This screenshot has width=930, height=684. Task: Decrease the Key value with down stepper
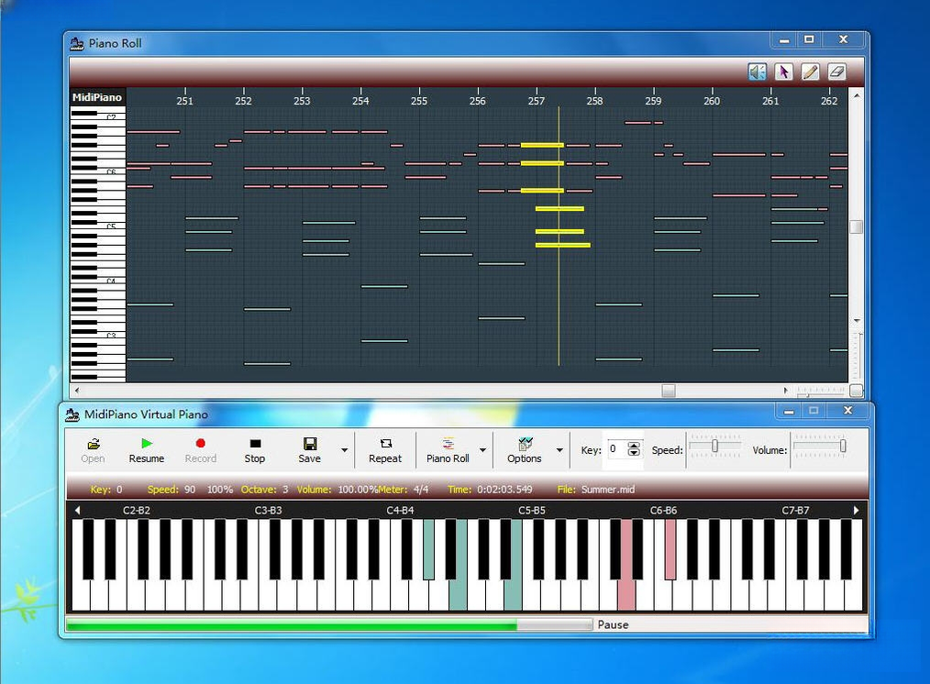(634, 453)
